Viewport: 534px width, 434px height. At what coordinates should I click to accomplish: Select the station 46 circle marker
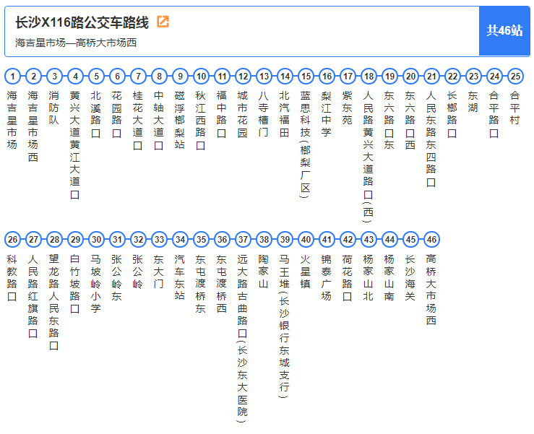point(431,239)
